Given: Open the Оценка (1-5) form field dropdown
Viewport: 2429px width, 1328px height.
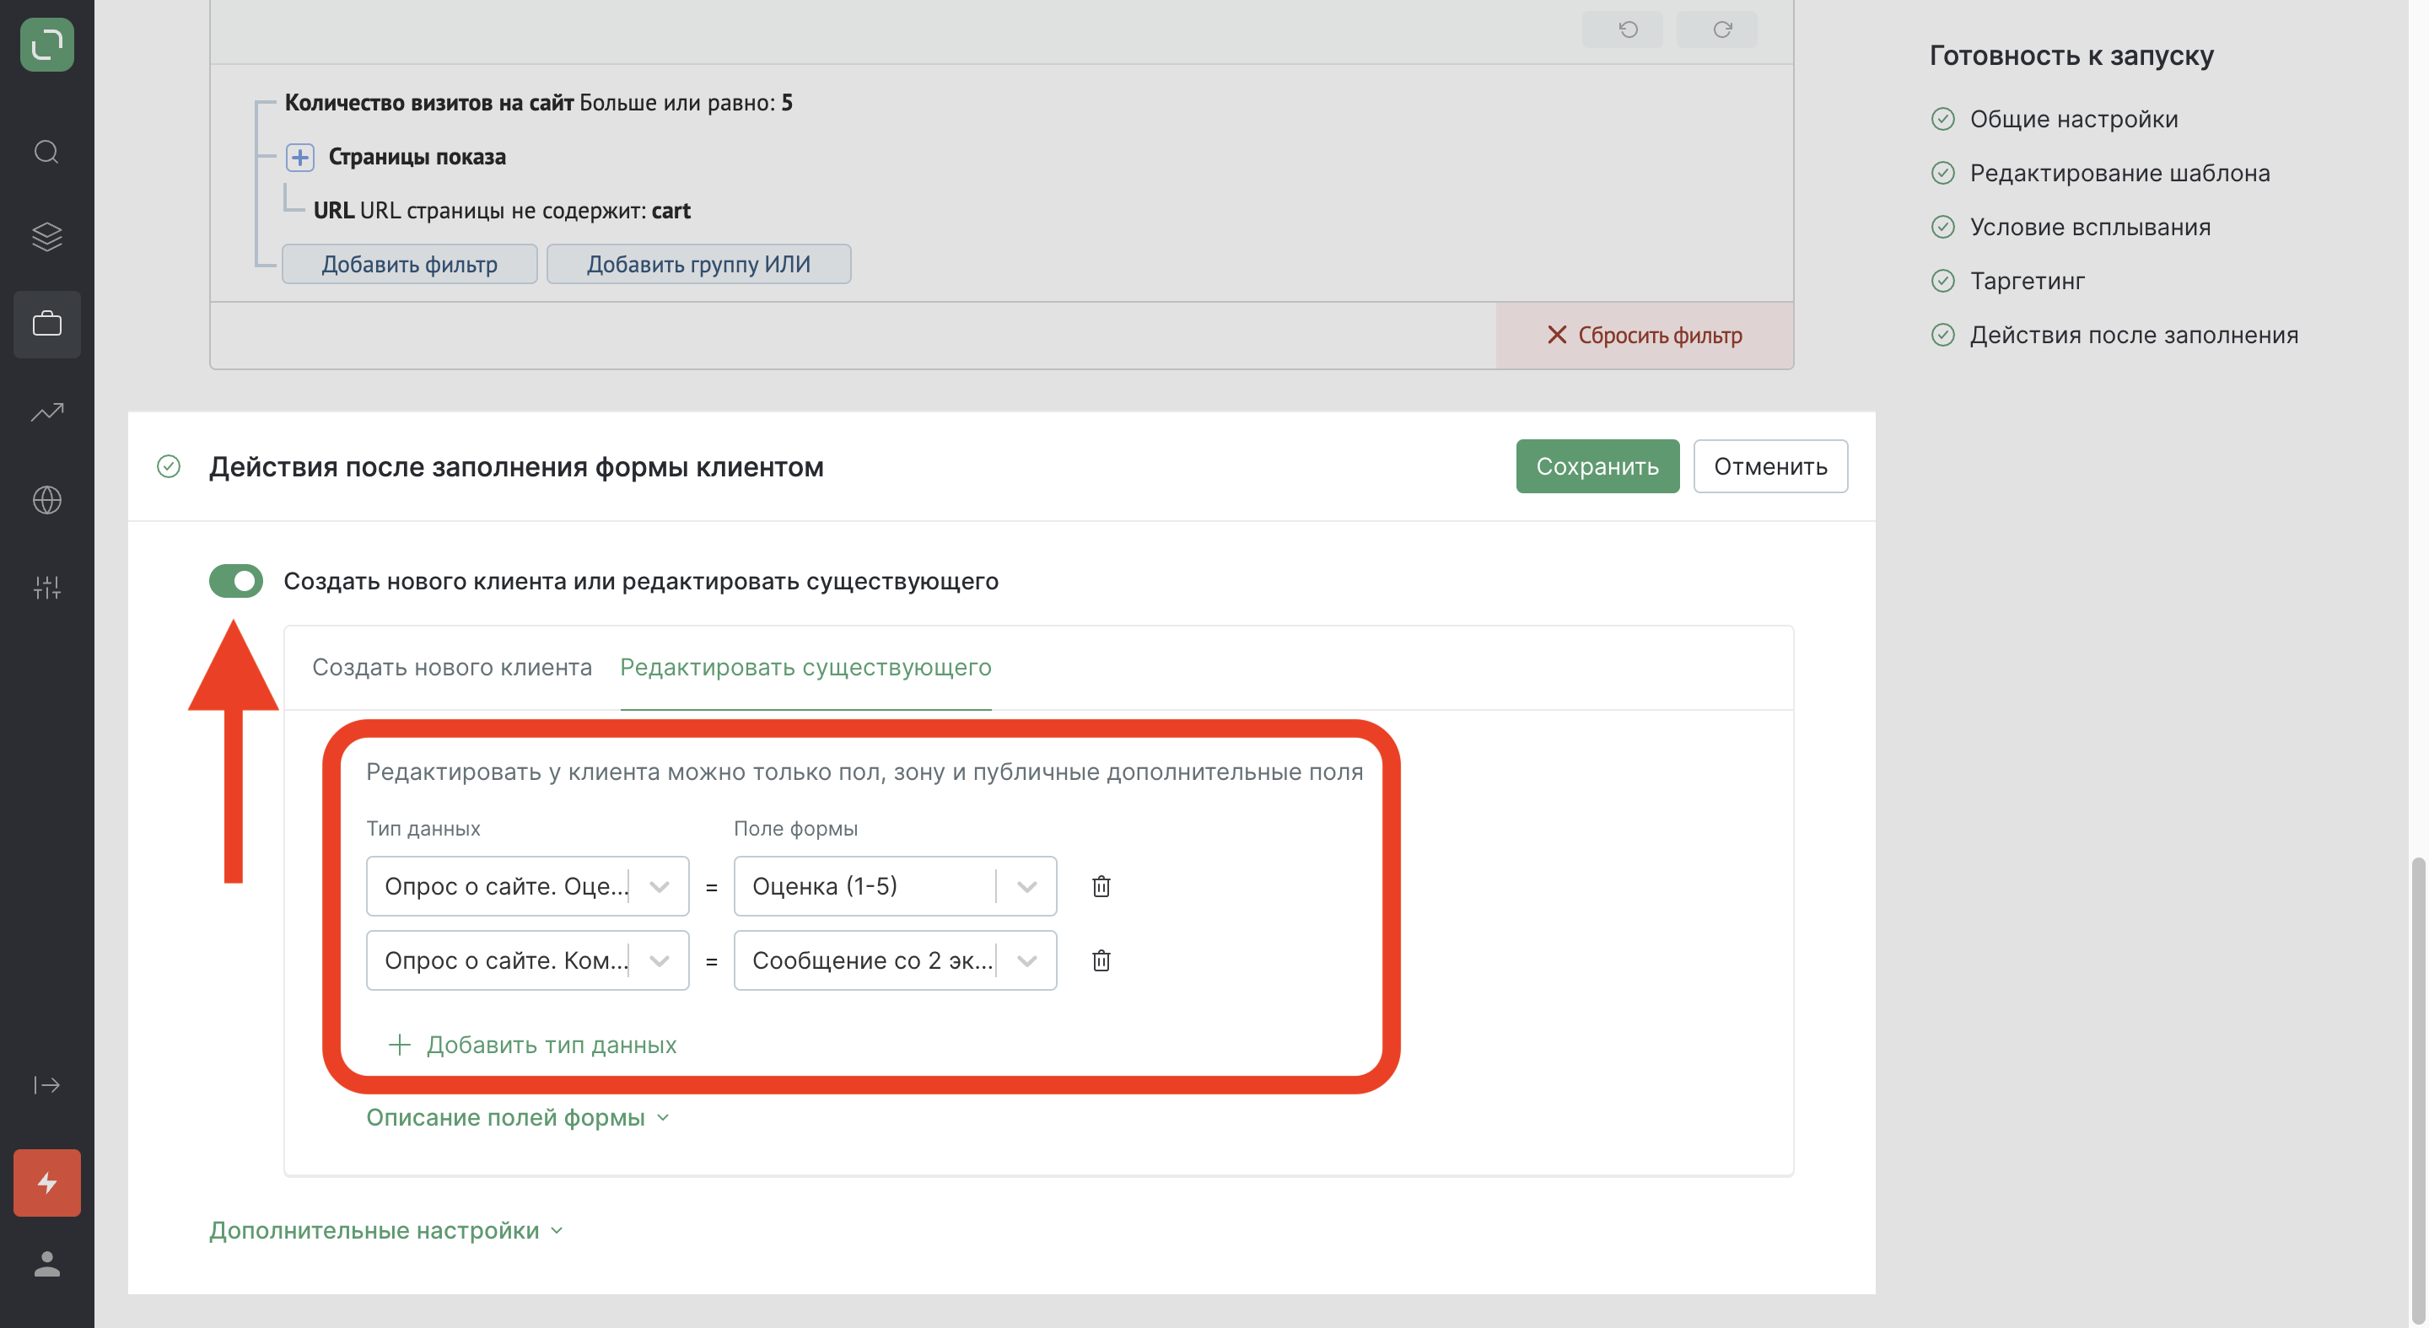Looking at the screenshot, I should pos(895,886).
